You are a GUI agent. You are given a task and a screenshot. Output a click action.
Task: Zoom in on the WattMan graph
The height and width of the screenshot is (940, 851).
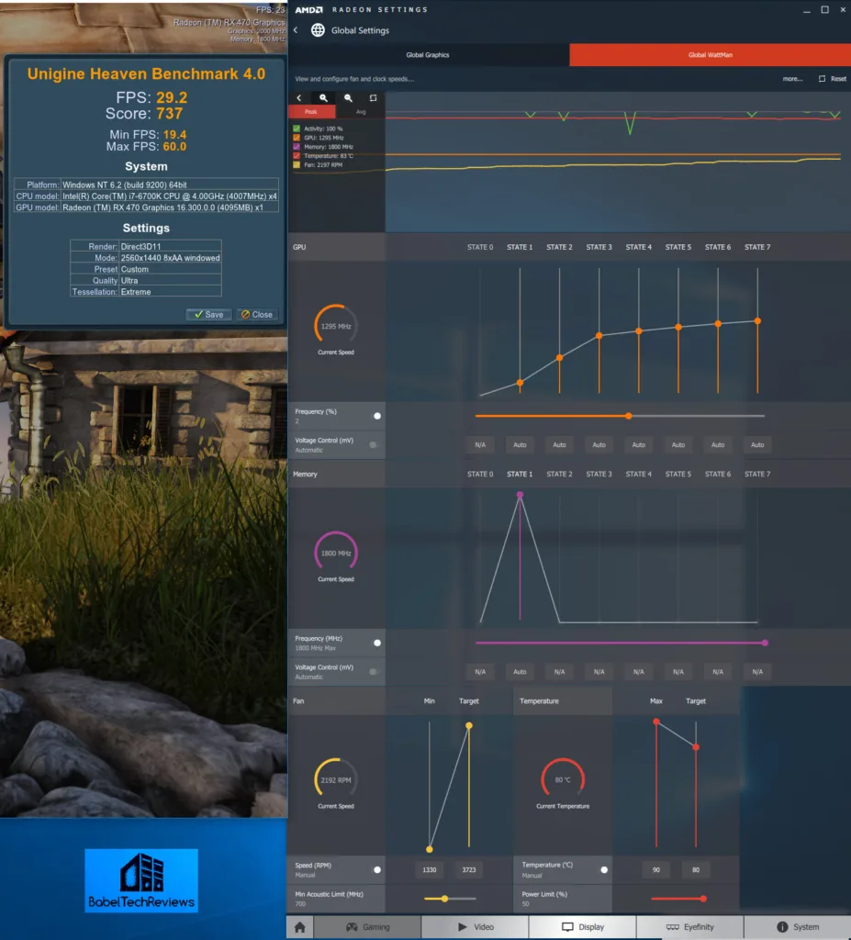coord(324,97)
